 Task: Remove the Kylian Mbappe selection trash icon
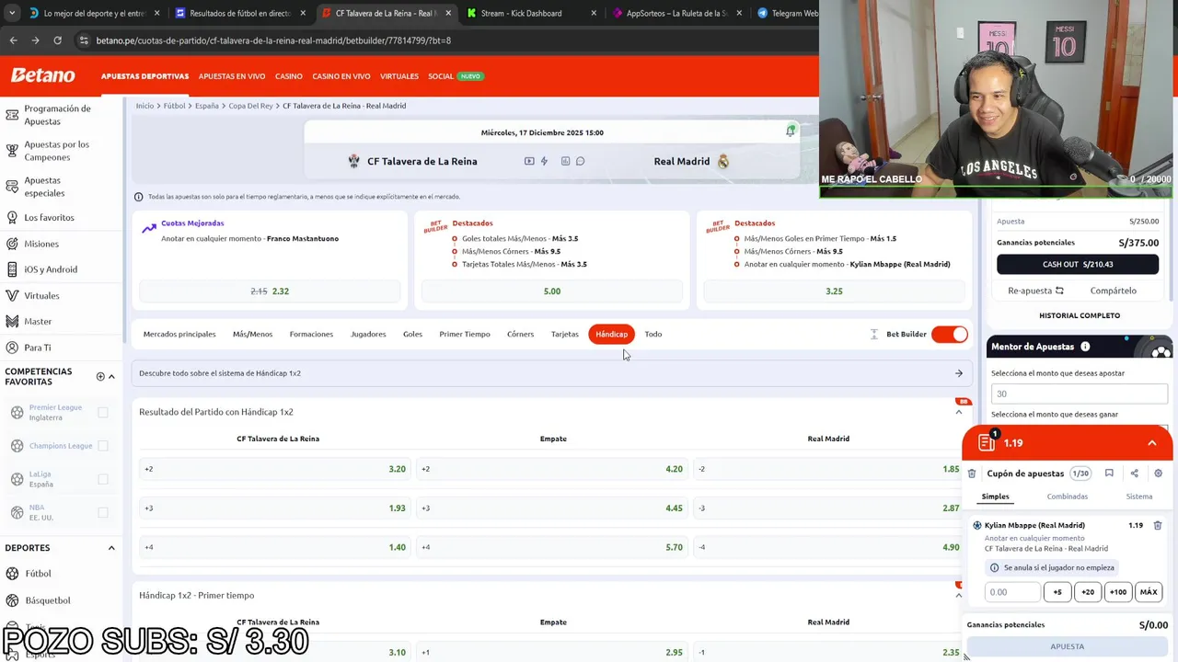click(1158, 525)
